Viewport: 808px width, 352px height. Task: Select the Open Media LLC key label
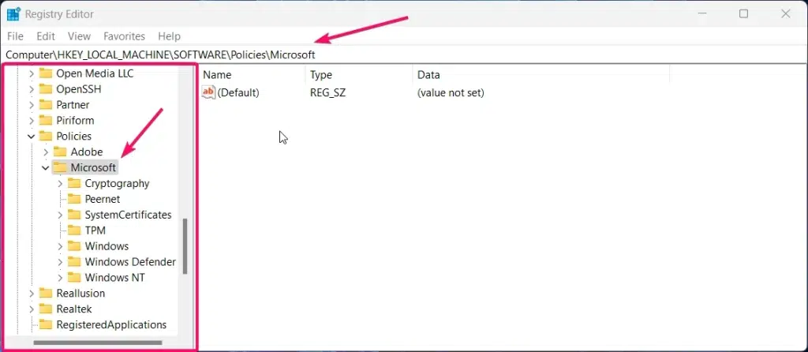click(95, 73)
